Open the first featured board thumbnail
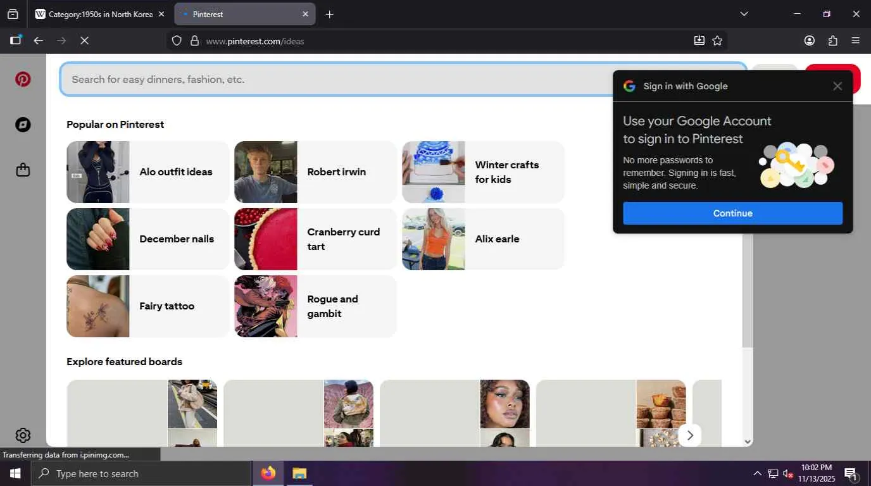 pyautogui.click(x=142, y=413)
